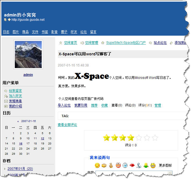Click the plus icon beside the site URL
The image size is (191, 179).
9,19
